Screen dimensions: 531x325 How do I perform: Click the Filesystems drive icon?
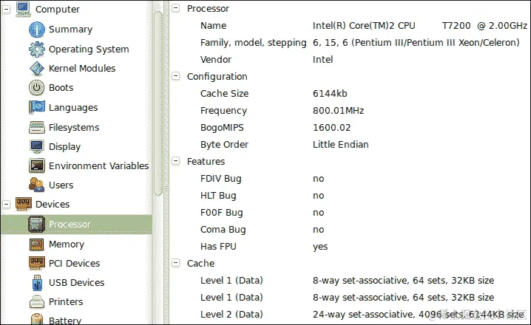36,128
